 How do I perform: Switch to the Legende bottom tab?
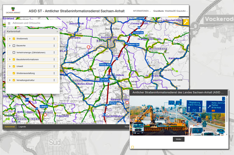[x=22, y=127]
